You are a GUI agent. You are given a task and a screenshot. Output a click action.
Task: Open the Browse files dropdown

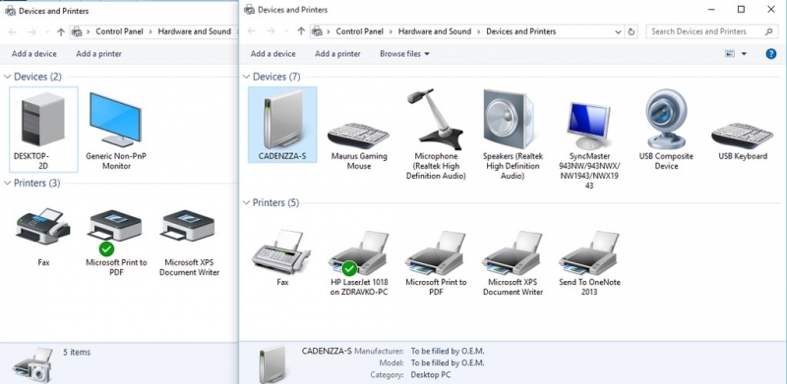pyautogui.click(x=404, y=54)
